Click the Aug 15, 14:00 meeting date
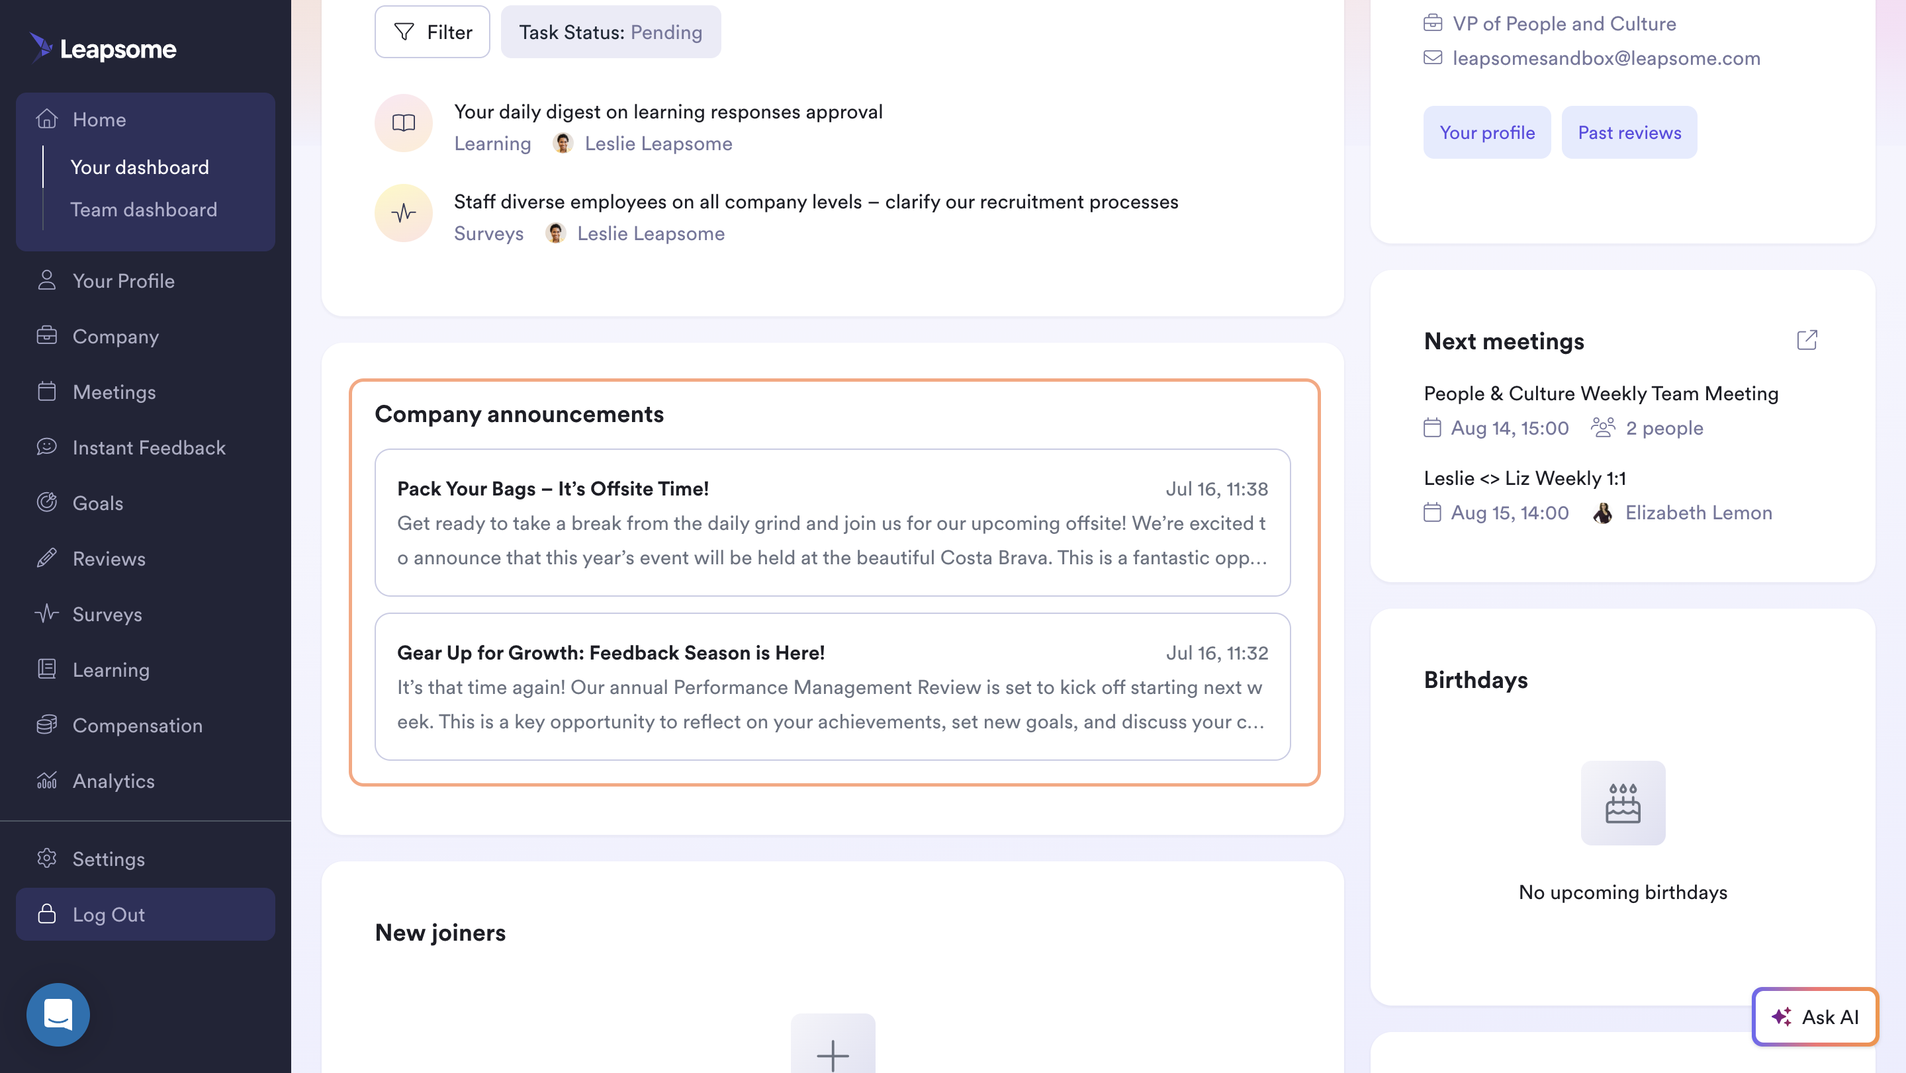The height and width of the screenshot is (1073, 1906). point(1510,513)
